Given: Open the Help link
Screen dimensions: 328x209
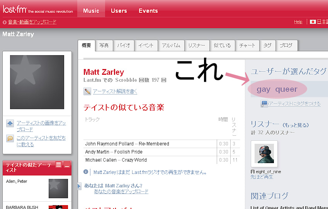Looking at the screenshot, I should [298, 22].
